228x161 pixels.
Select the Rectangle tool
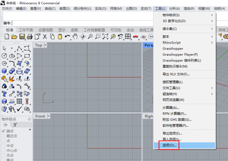point(27,56)
